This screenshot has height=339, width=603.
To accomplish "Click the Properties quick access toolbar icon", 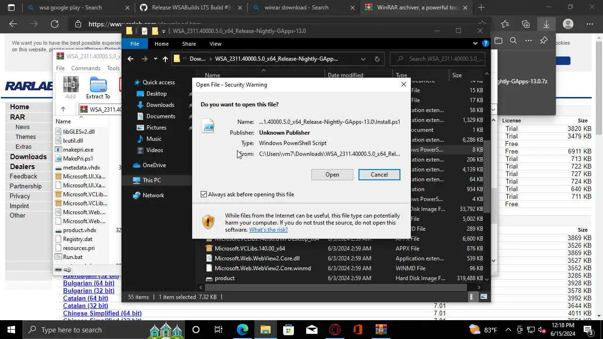I will click(x=144, y=31).
